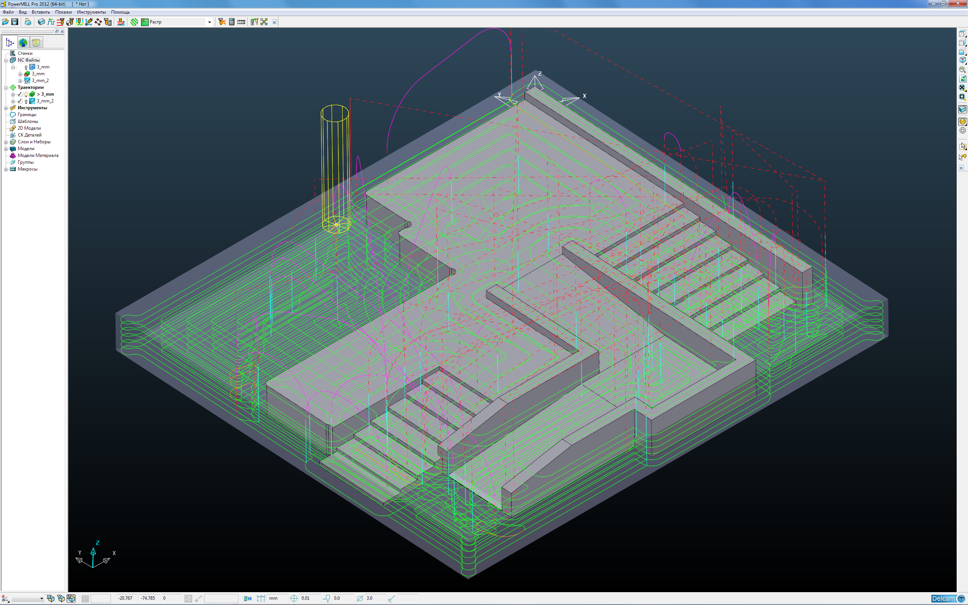Click the Print icon in toolbar
Viewport: 968px width, 605px height.
pyautogui.click(x=28, y=22)
